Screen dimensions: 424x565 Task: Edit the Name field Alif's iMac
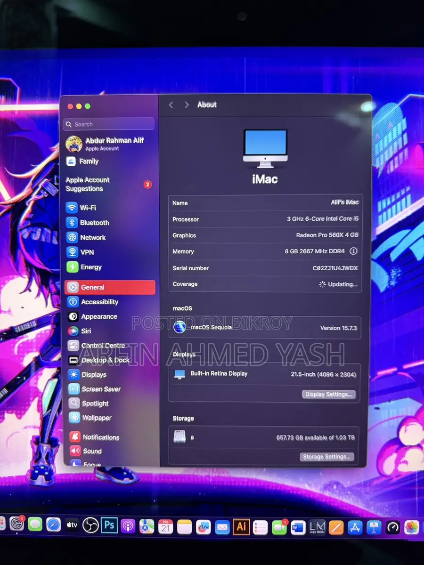(x=345, y=202)
